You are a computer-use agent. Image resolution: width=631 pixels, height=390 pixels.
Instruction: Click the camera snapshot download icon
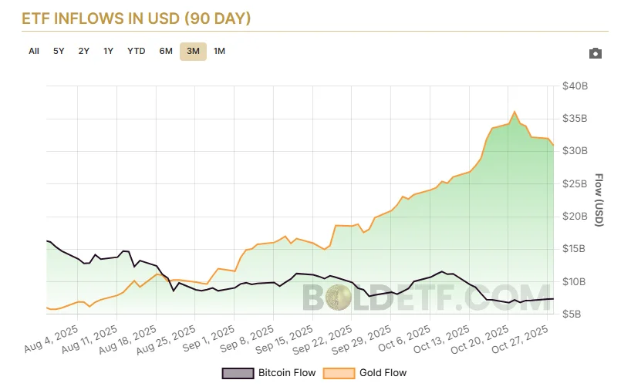[x=595, y=54]
